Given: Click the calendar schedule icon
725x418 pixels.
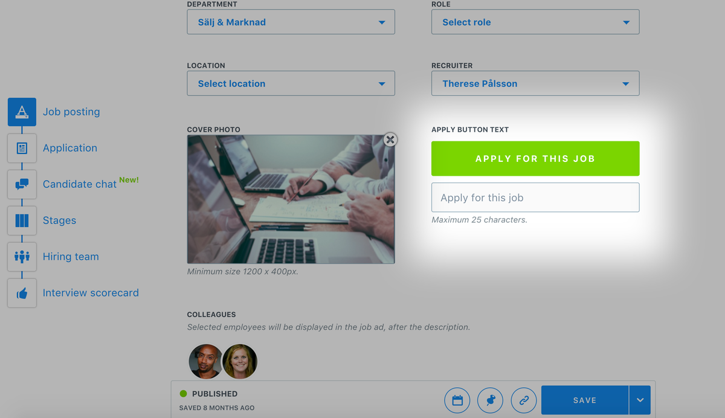Looking at the screenshot, I should pos(457,400).
